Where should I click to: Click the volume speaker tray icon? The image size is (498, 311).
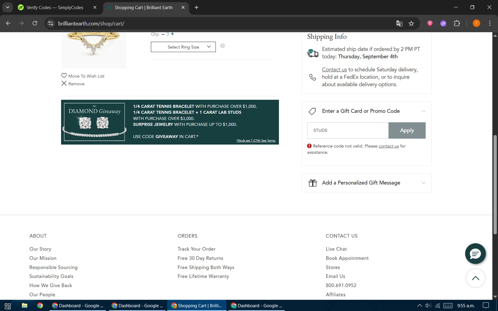(x=428, y=306)
